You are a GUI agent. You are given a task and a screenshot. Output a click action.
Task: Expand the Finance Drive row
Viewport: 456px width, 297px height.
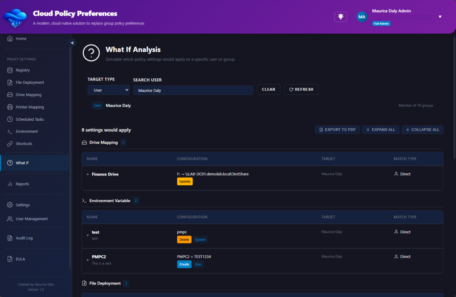88,175
